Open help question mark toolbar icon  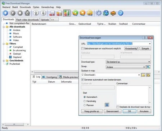[121, 13]
